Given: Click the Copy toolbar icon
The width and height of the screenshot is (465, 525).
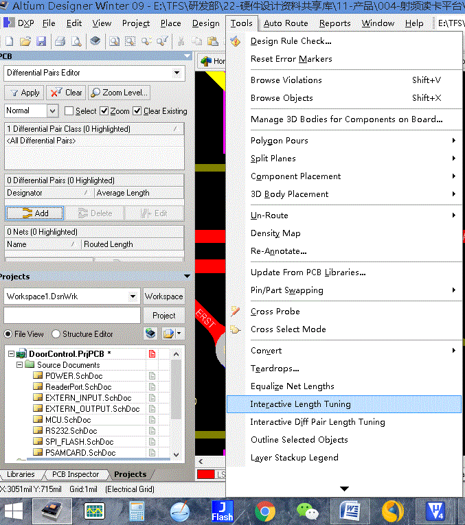Looking at the screenshot, I should point(196,41).
